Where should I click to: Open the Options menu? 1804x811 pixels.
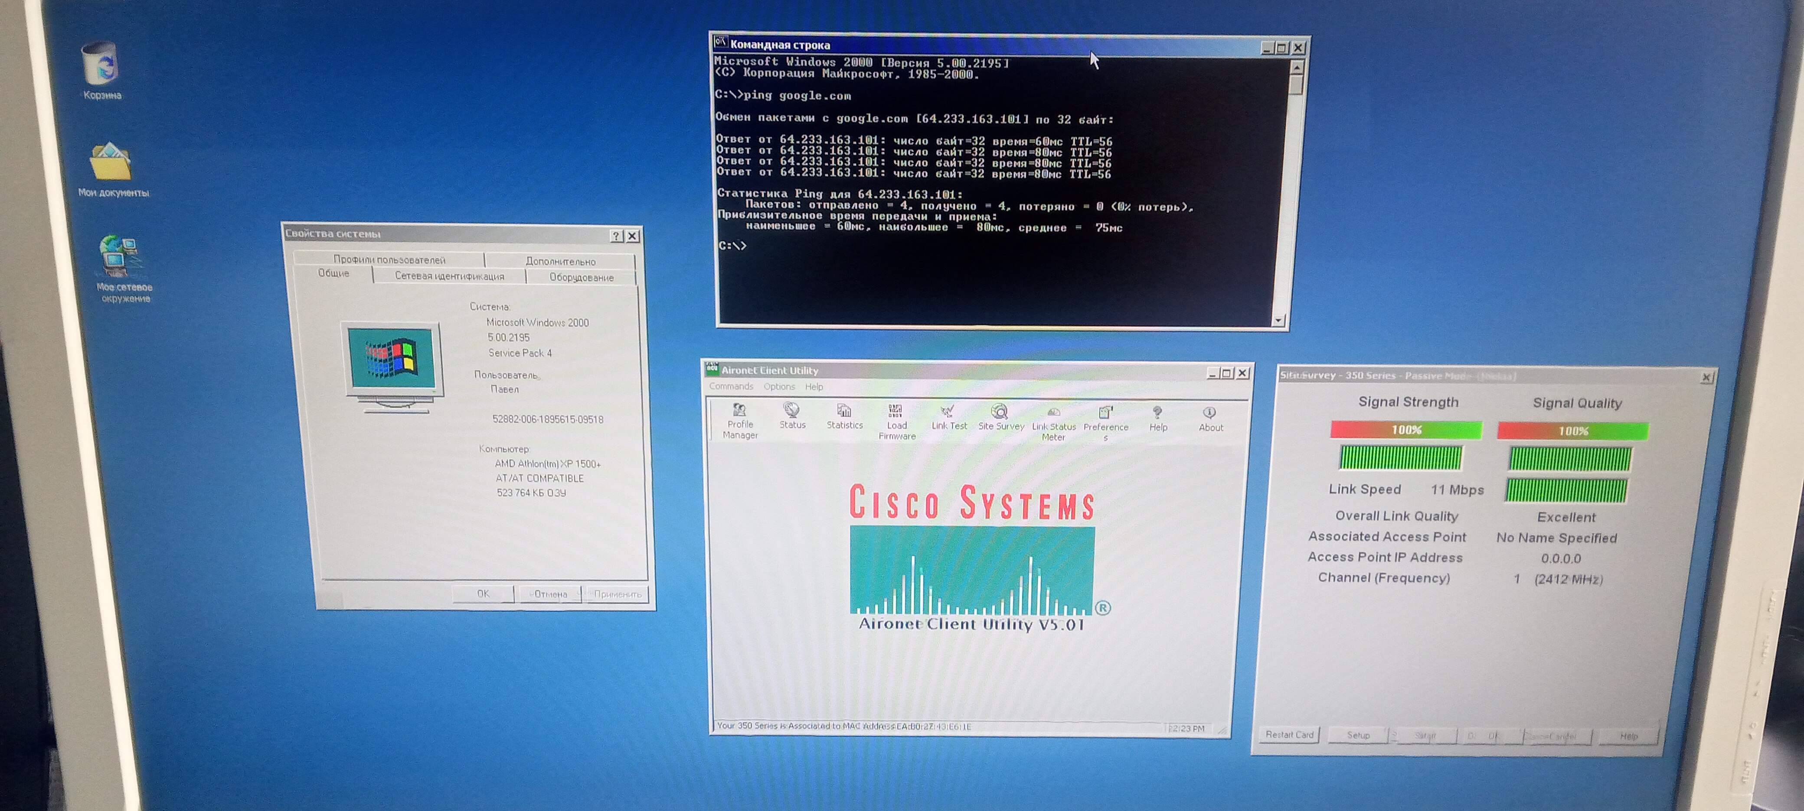tap(779, 386)
